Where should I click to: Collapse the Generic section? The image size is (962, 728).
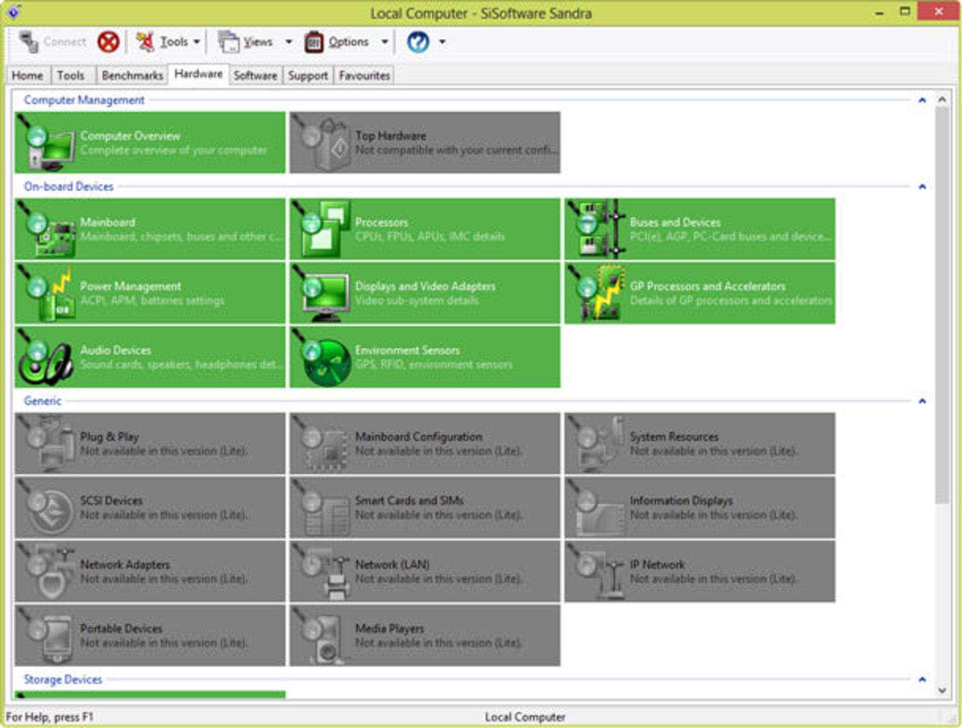pyautogui.click(x=922, y=401)
